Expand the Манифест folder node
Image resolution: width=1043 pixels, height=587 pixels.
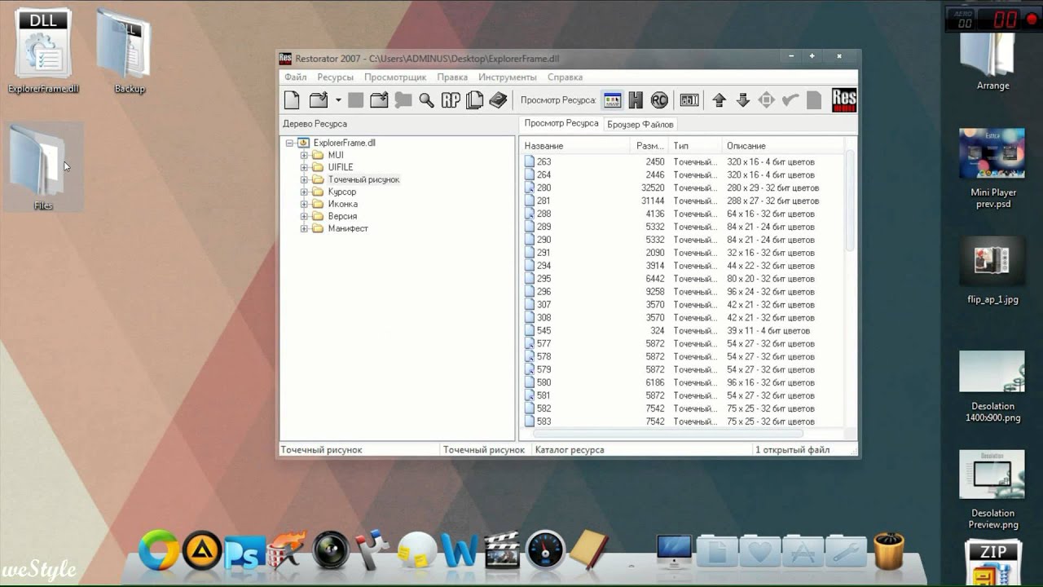click(304, 228)
